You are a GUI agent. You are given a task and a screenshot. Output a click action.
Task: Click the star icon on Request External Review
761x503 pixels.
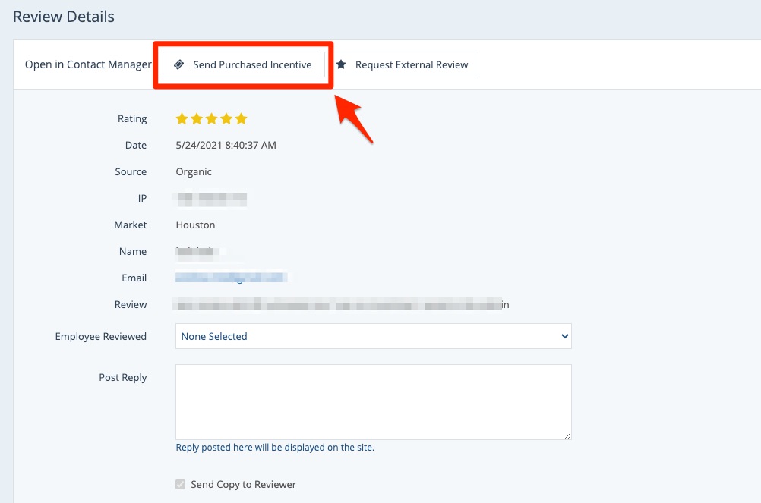click(x=341, y=65)
